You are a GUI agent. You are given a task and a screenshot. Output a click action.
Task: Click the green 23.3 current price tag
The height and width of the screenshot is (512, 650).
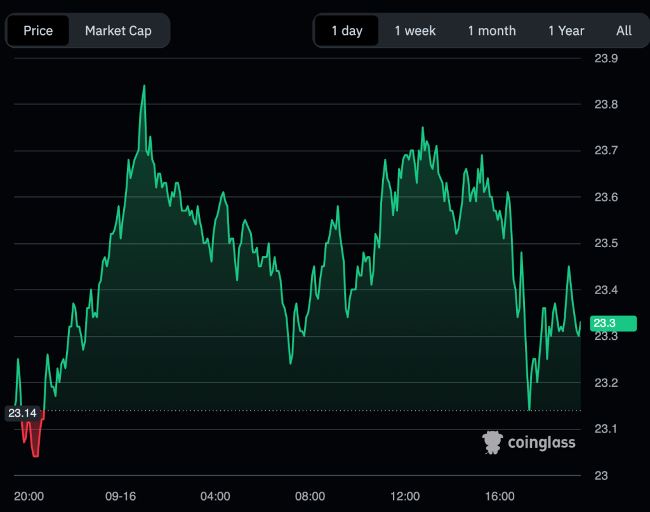(x=612, y=323)
